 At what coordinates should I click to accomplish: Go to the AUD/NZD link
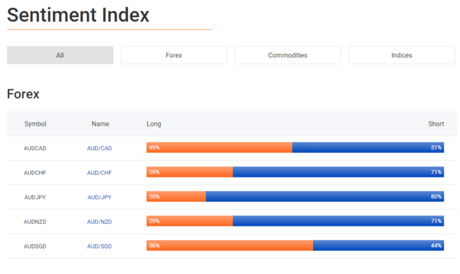pyautogui.click(x=99, y=222)
